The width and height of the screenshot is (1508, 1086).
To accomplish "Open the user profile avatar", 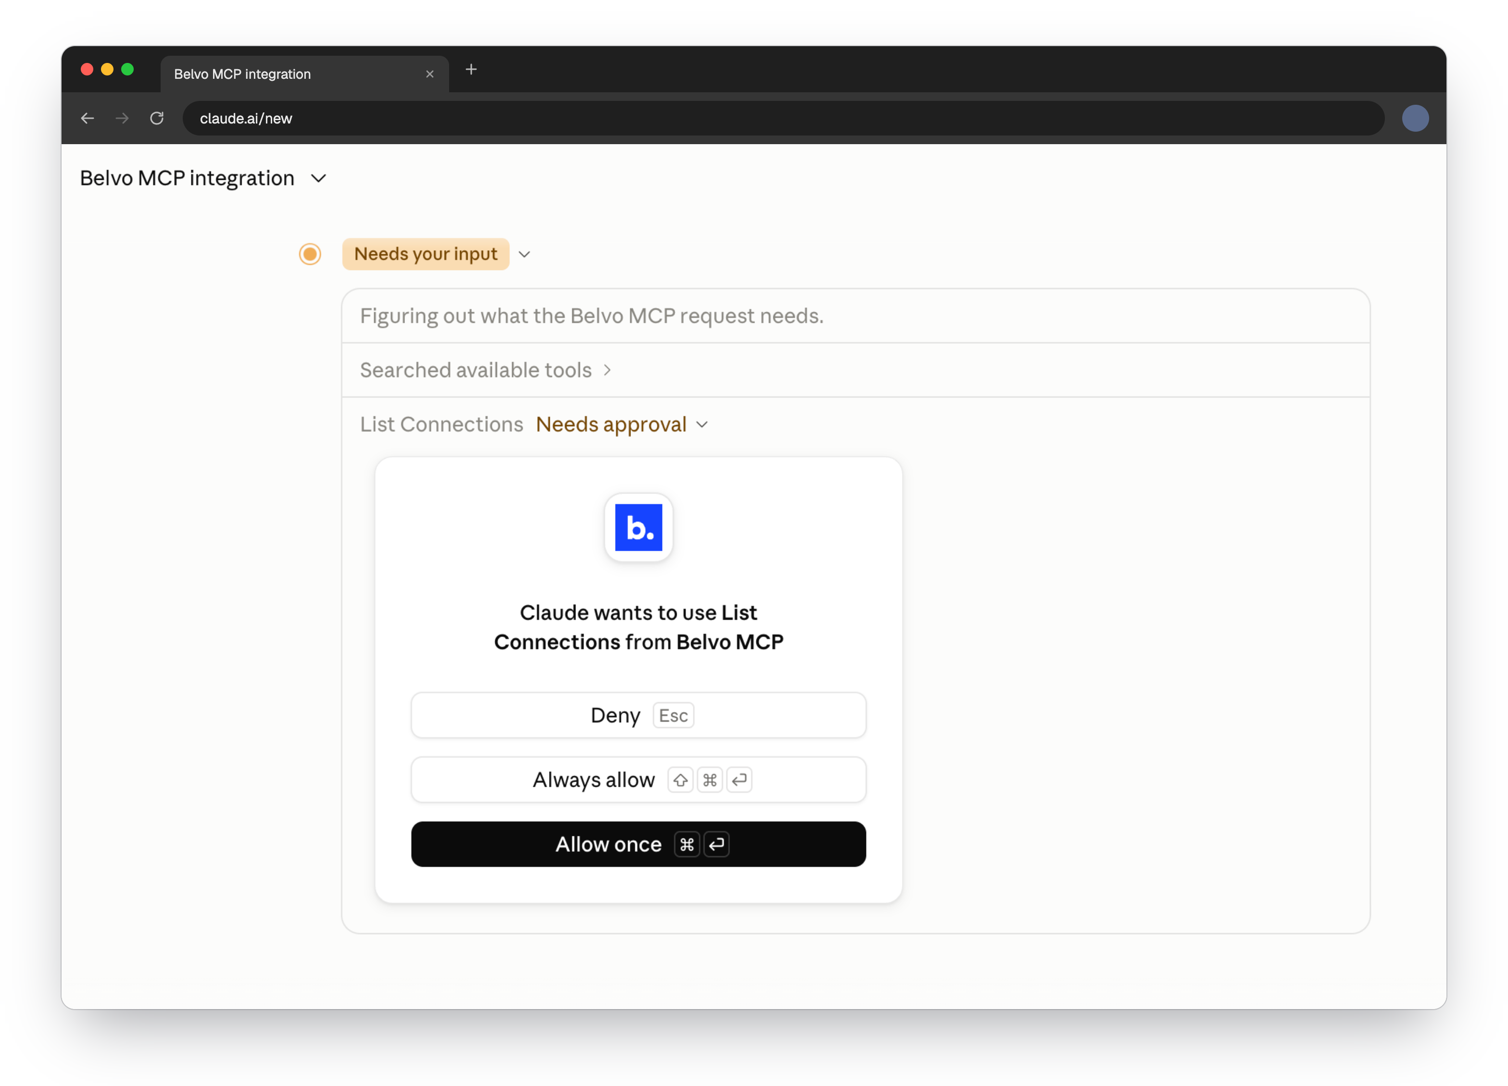I will coord(1415,118).
